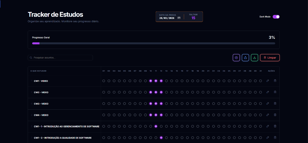Mark day 31 for CW4 - VIDEO
Screen dimensions: 308x143
point(260,115)
